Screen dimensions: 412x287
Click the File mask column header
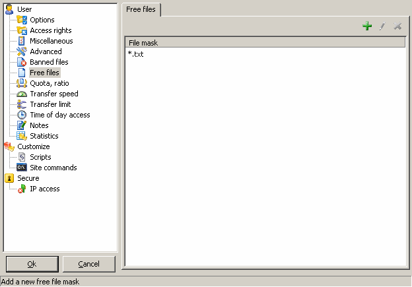tap(265, 42)
